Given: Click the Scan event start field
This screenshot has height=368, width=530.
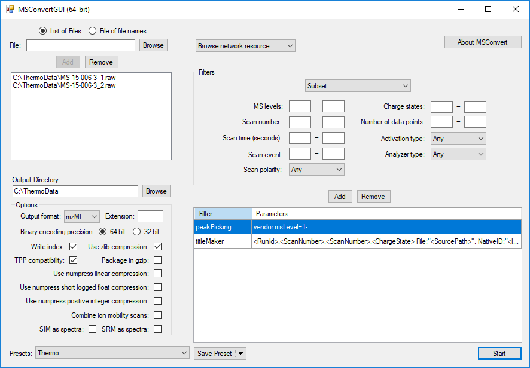Looking at the screenshot, I should (x=300, y=154).
